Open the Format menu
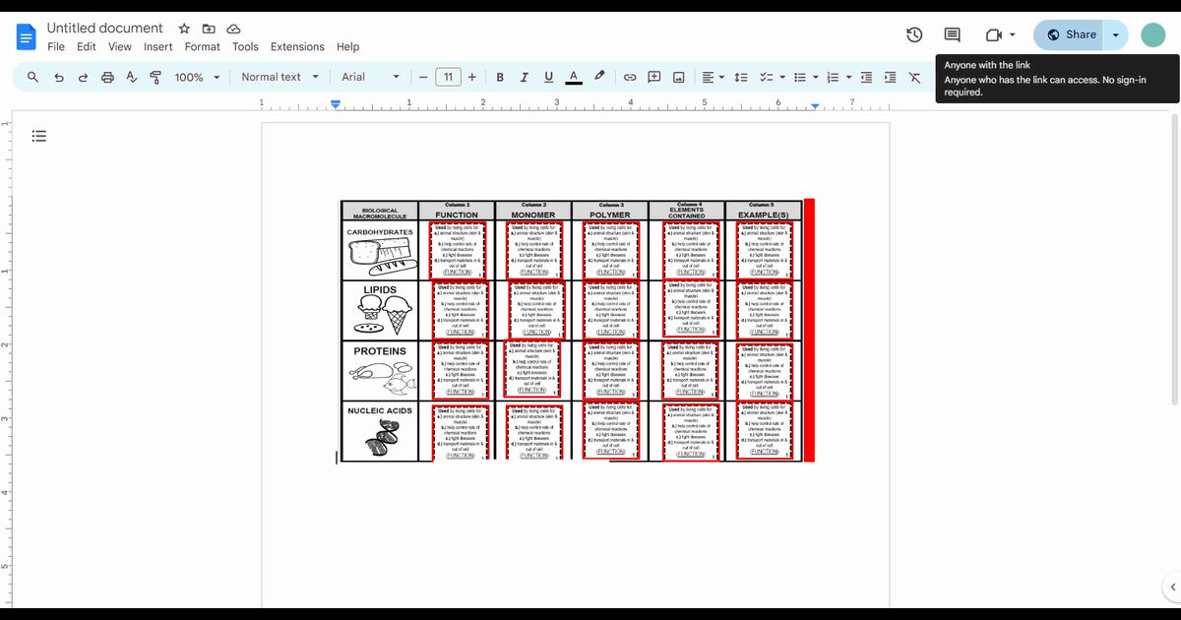The image size is (1181, 620). [x=203, y=46]
